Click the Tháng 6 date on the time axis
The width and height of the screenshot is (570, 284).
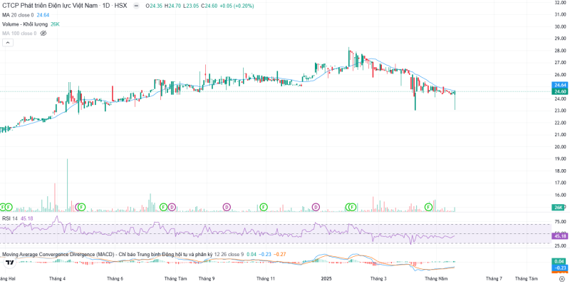(115, 278)
